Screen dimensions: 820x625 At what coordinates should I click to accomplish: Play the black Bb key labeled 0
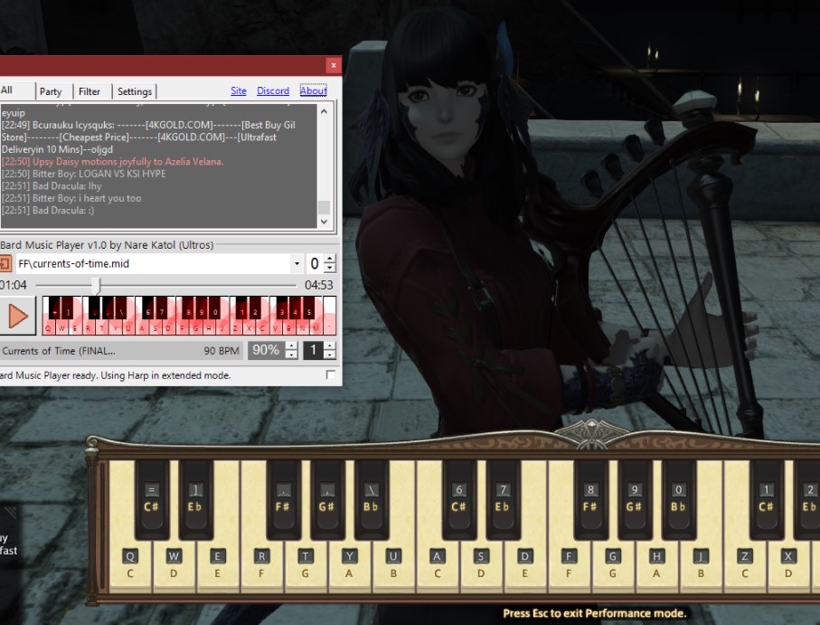tap(678, 499)
